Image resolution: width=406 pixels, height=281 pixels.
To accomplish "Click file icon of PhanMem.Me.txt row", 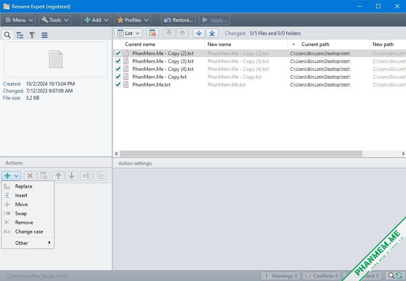I will coord(126,84).
